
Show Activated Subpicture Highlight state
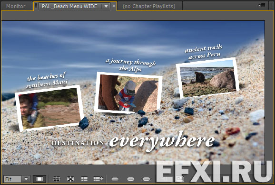click(146, 179)
